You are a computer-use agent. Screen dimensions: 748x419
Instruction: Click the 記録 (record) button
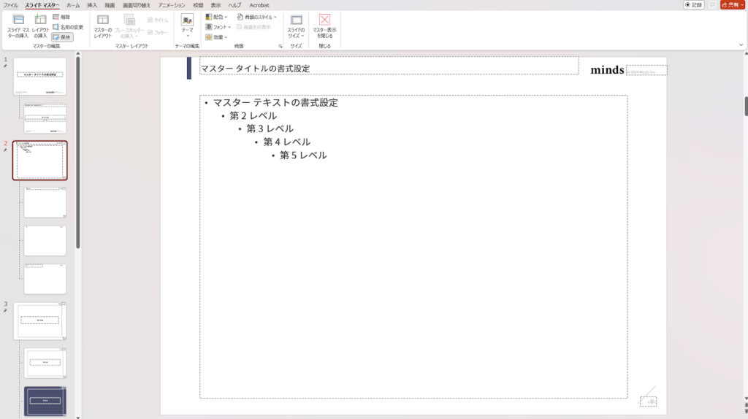coord(694,5)
